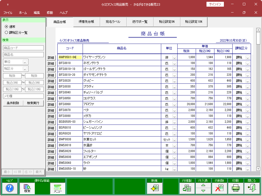Open 詳細 for BSR0010 ビーシュリンプ row
262x196 pixels.
(51, 128)
